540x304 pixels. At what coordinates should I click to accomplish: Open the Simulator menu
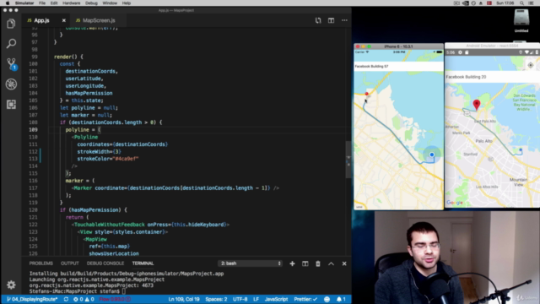click(24, 3)
